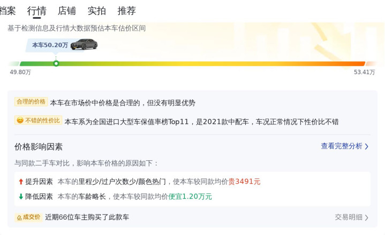385x235 pixels.
Task: Click the smiley face icon
Action: tap(20, 120)
